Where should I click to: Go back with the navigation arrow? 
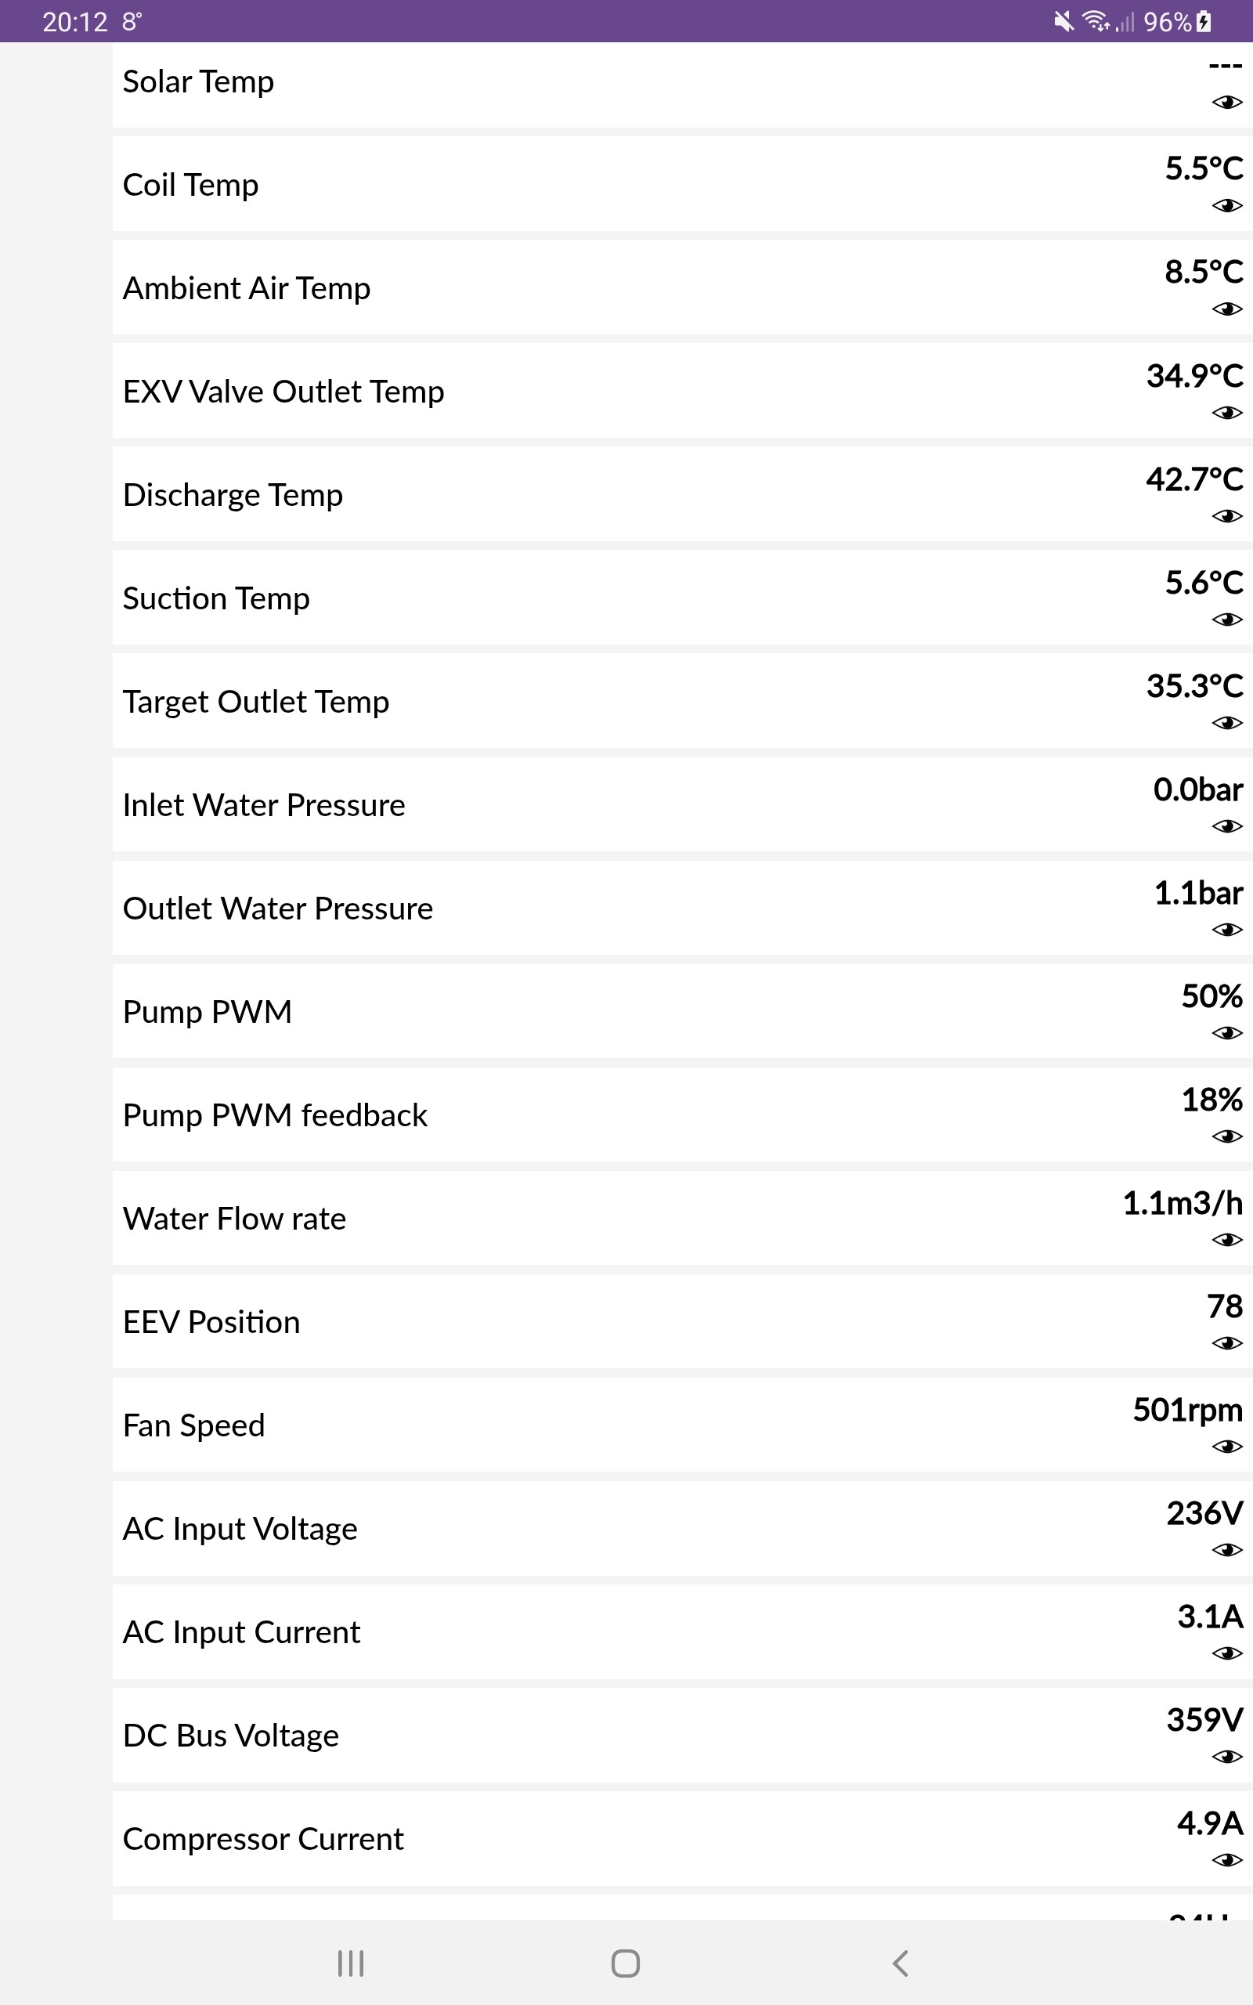[x=901, y=1963]
